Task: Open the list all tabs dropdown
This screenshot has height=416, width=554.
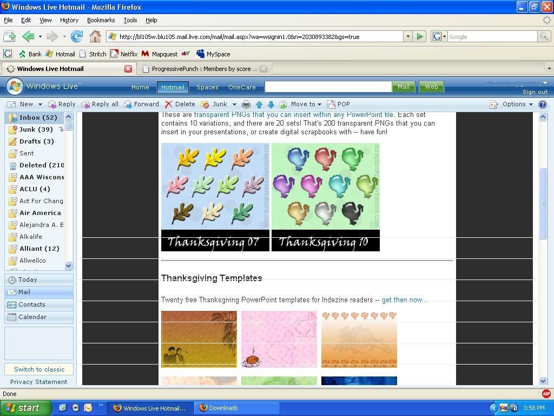Action: (549, 68)
